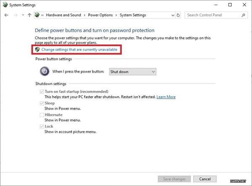252x186 pixels.
Task: Open the Learn More link
Action: tap(166, 97)
